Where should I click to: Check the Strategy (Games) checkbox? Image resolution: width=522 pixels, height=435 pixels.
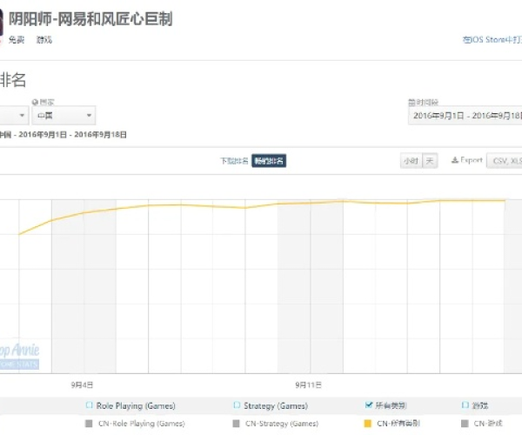click(x=236, y=405)
